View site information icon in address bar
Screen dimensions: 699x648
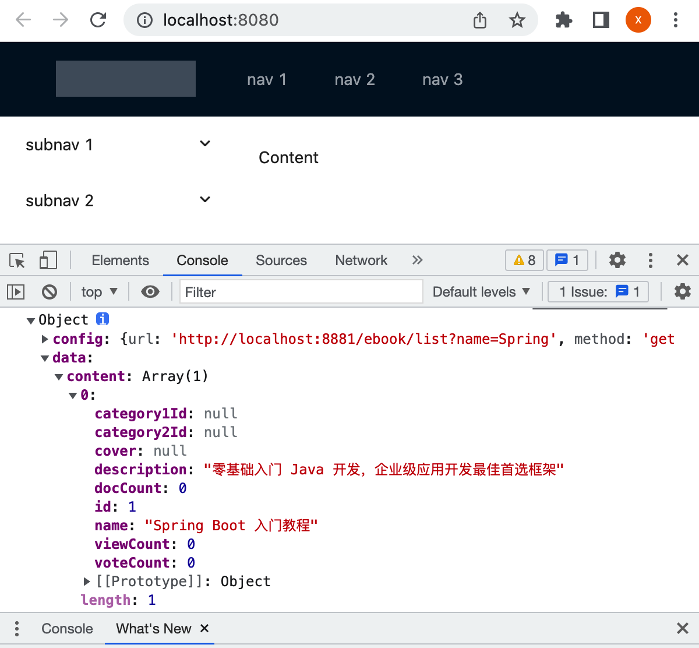(144, 20)
